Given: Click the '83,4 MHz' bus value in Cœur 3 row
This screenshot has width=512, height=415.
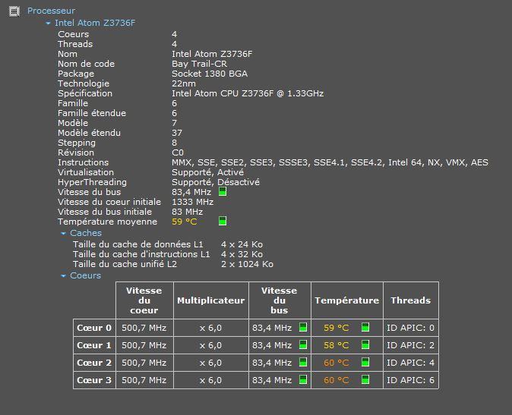Looking at the screenshot, I should [272, 380].
